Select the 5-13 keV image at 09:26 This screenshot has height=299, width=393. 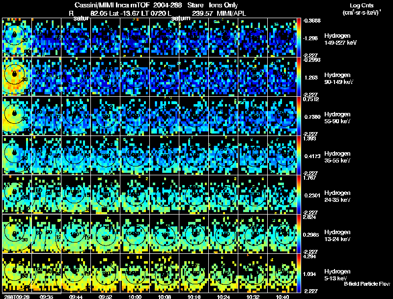tap(17, 273)
